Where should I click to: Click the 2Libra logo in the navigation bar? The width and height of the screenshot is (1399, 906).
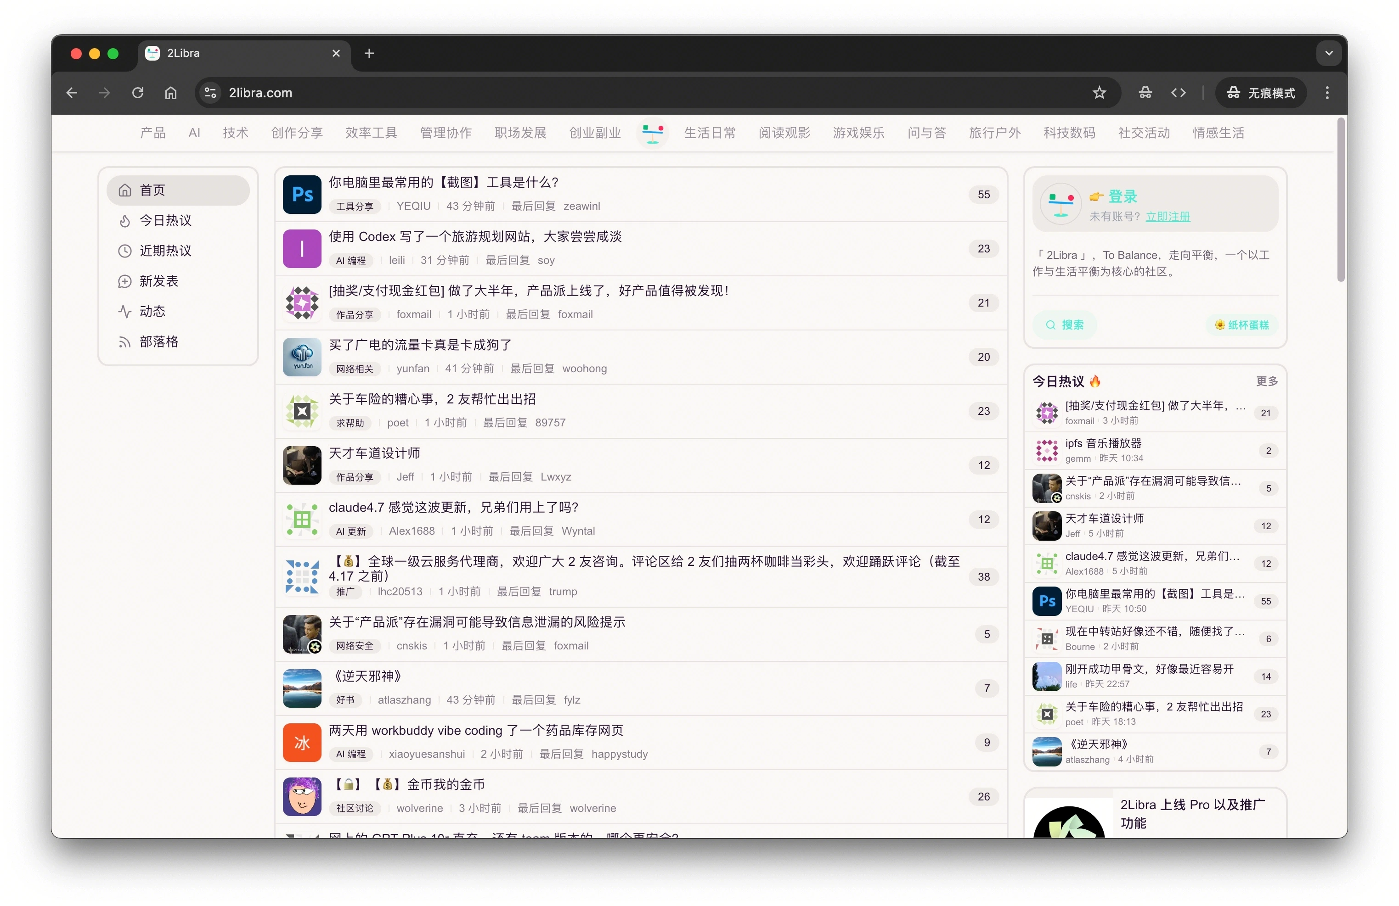pos(652,133)
